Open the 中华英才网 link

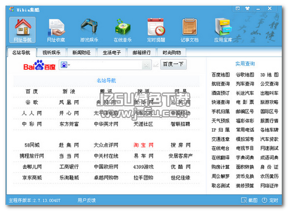[106, 124]
